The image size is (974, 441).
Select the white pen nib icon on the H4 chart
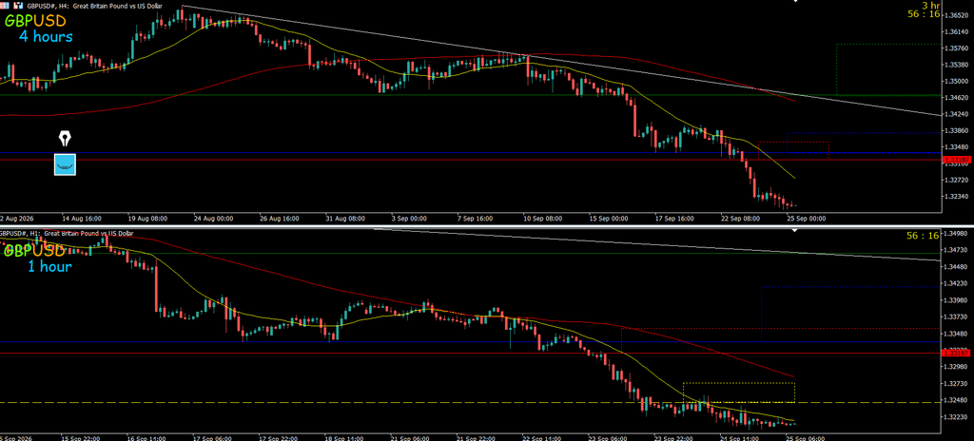(65, 138)
